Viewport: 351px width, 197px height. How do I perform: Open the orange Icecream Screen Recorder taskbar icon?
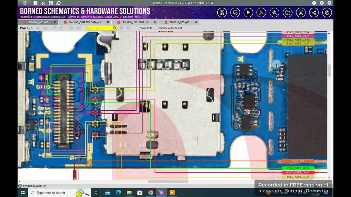click(x=172, y=193)
